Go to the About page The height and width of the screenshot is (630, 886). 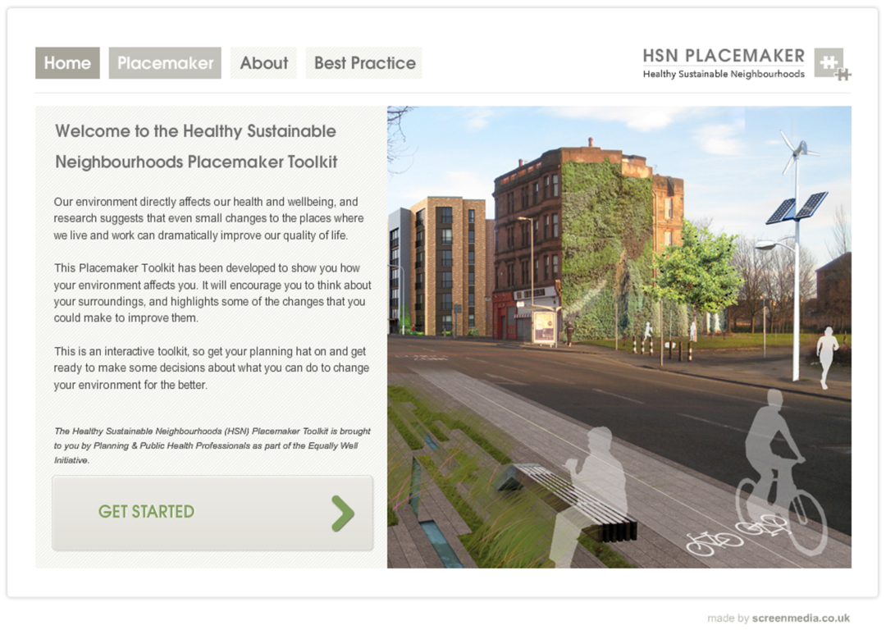(263, 63)
